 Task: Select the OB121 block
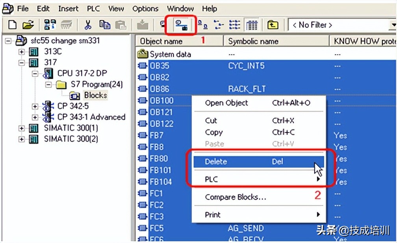[x=161, y=112]
